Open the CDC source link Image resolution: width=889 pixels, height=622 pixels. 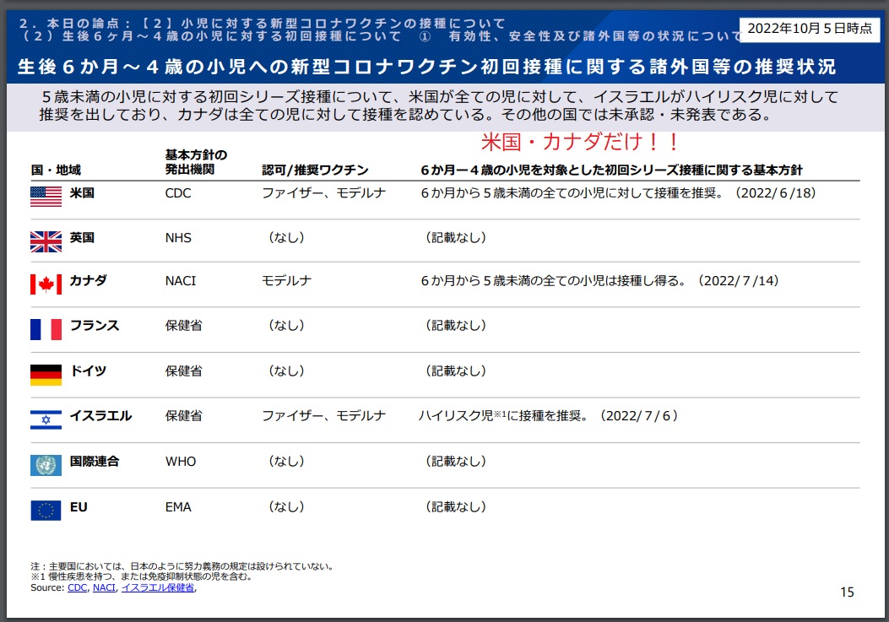pyautogui.click(x=77, y=587)
